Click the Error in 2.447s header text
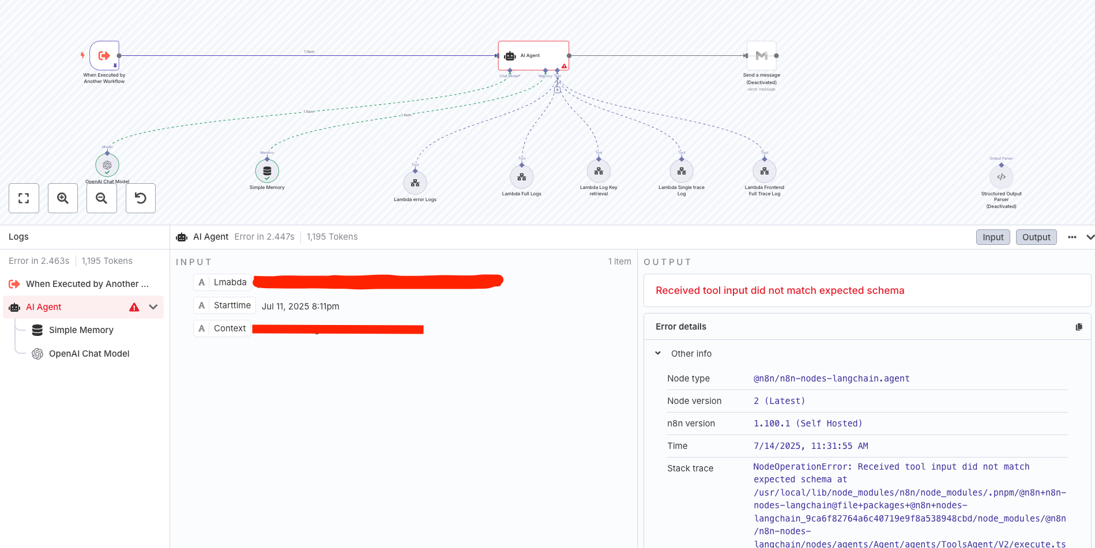Image resolution: width=1095 pixels, height=548 pixels. point(264,237)
